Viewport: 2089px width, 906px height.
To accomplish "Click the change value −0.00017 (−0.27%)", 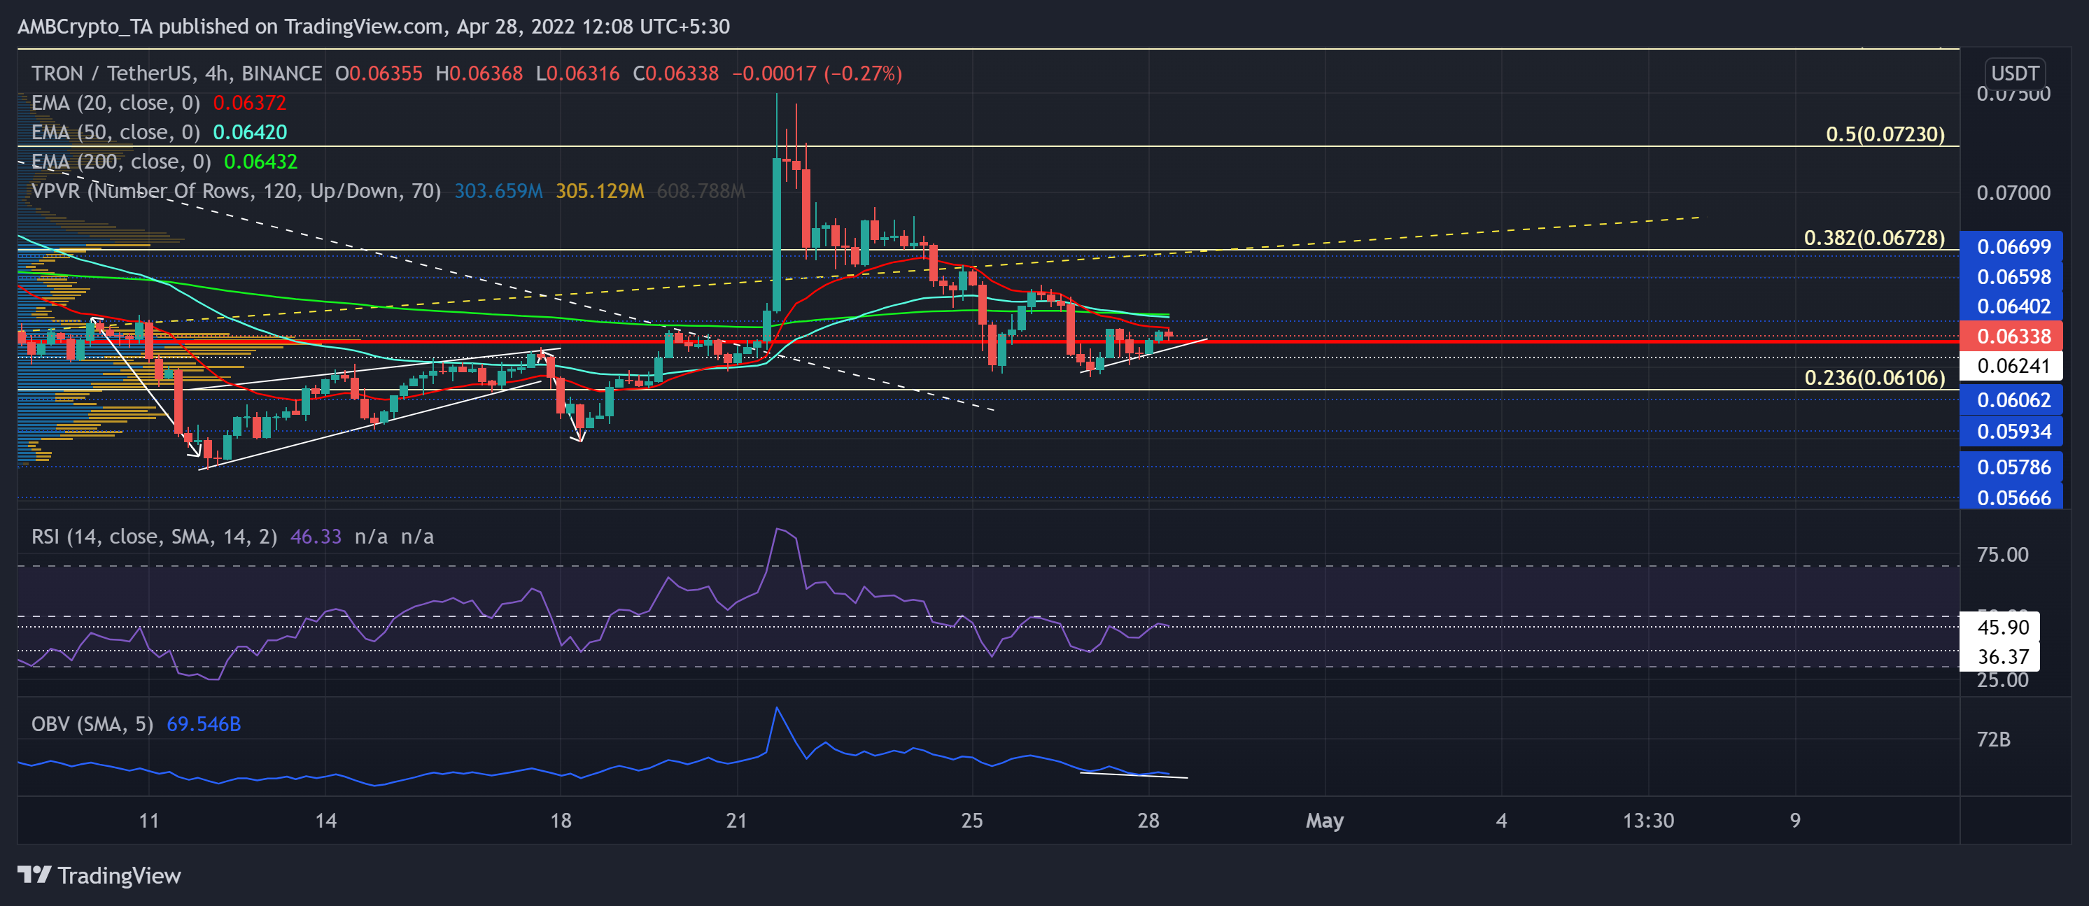I will click(817, 73).
